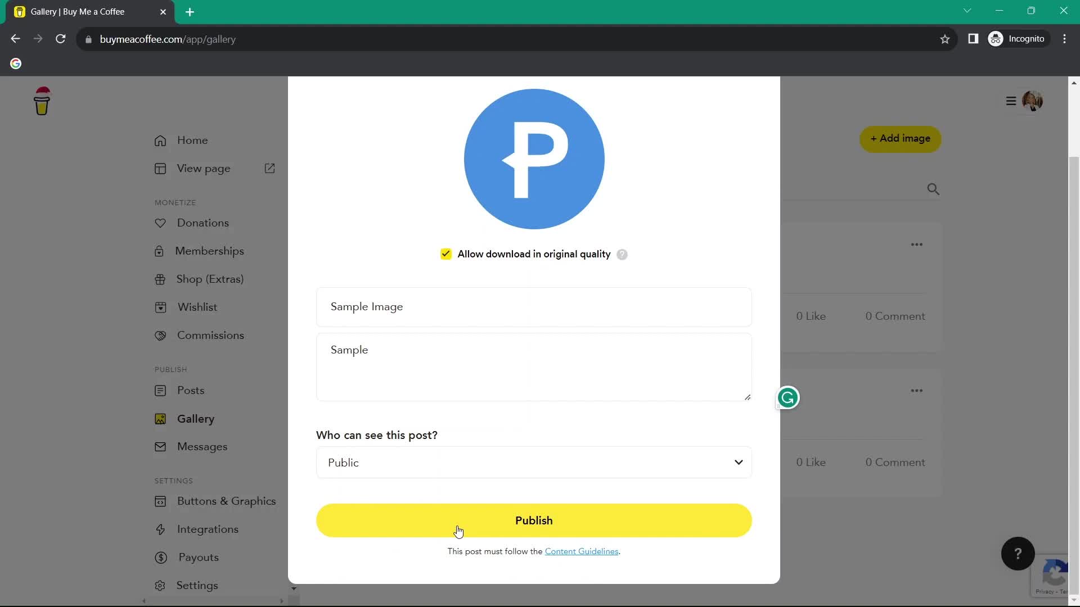Check the content guidelines checkbox
The height and width of the screenshot is (607, 1080).
click(582, 551)
